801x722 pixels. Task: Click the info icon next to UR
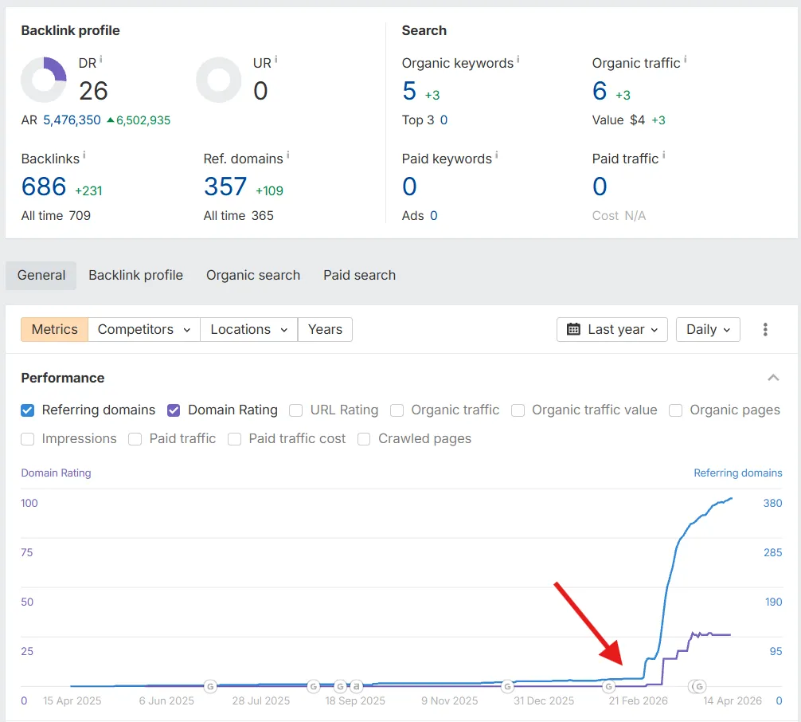(x=275, y=60)
